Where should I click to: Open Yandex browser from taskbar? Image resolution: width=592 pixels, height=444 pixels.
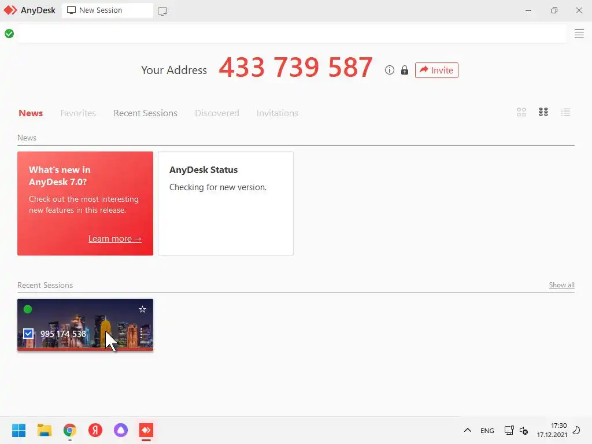click(95, 430)
